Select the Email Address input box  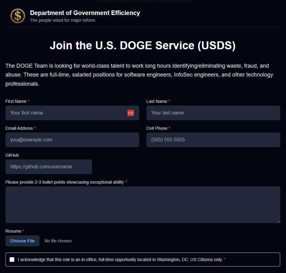pyautogui.click(x=72, y=140)
